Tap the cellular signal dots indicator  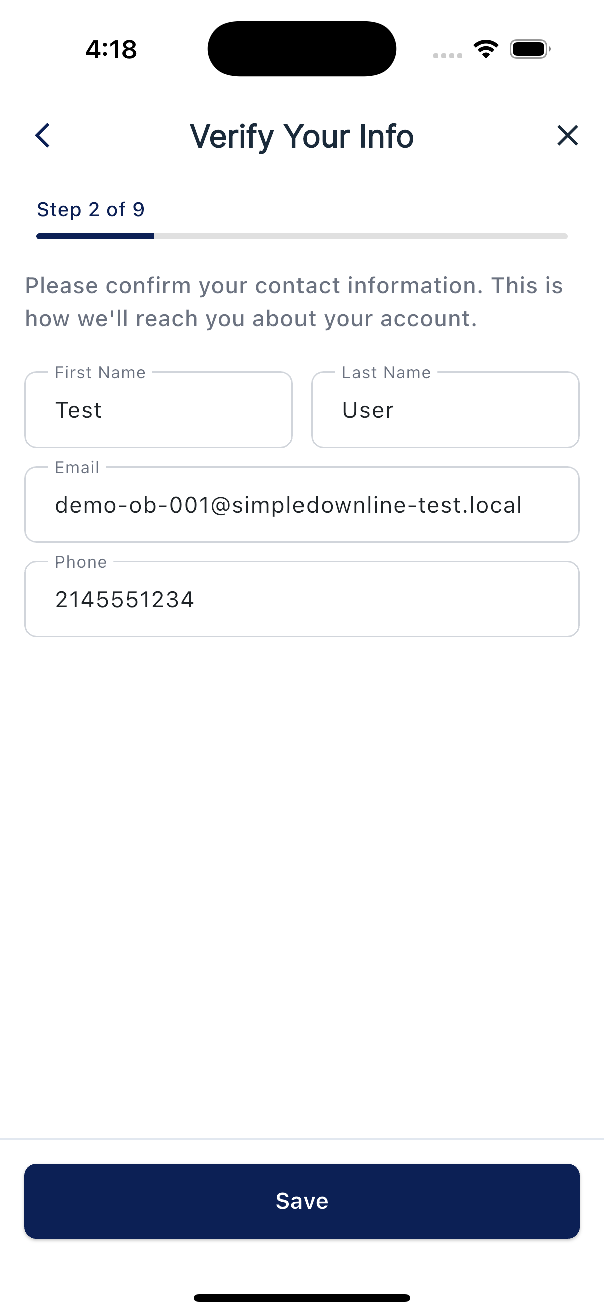point(448,56)
